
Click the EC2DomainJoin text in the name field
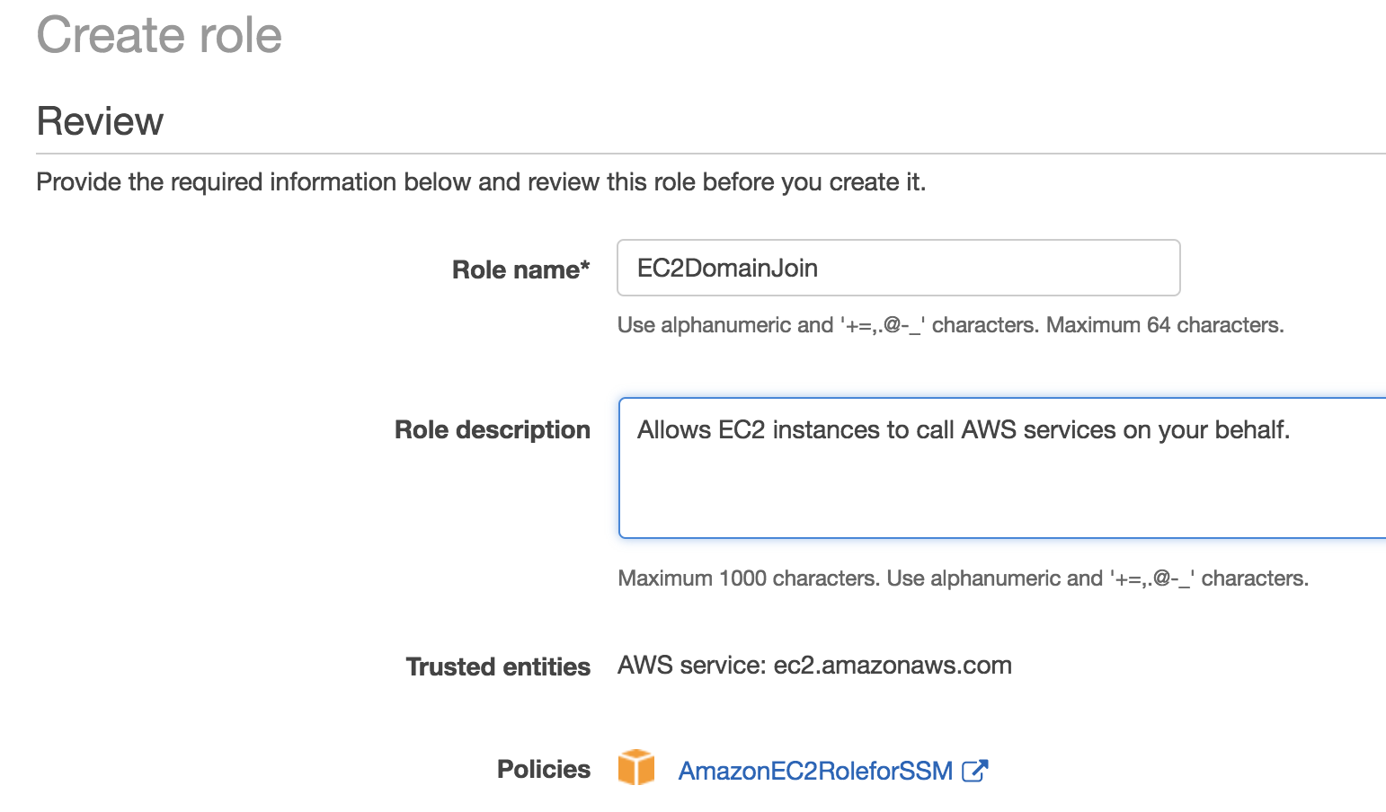click(x=727, y=268)
